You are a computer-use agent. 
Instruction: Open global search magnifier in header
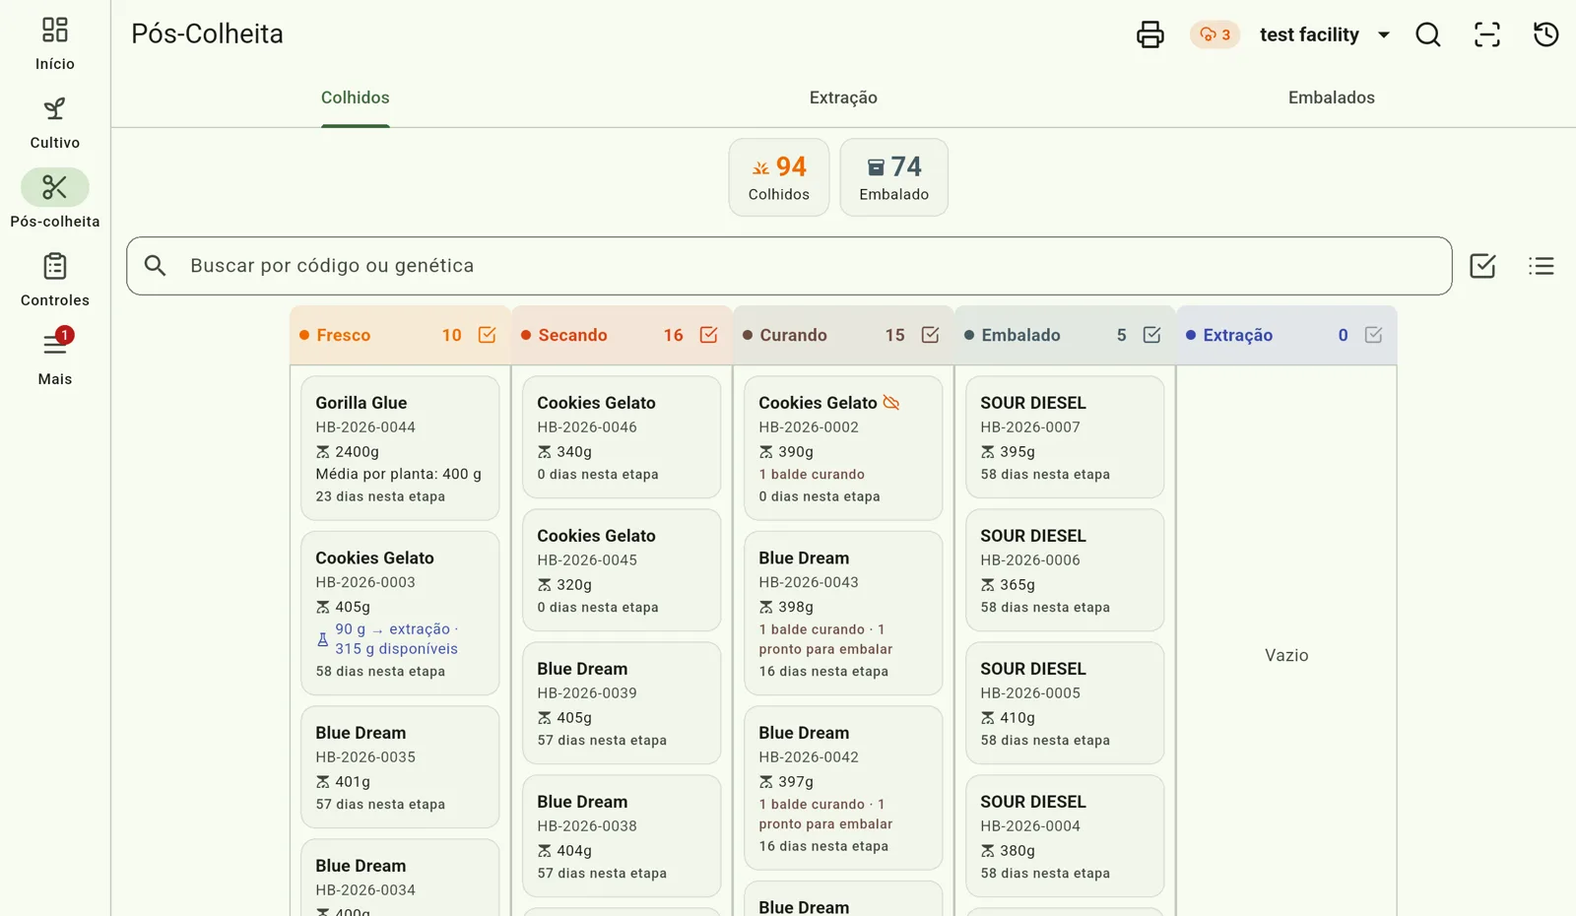coord(1428,34)
